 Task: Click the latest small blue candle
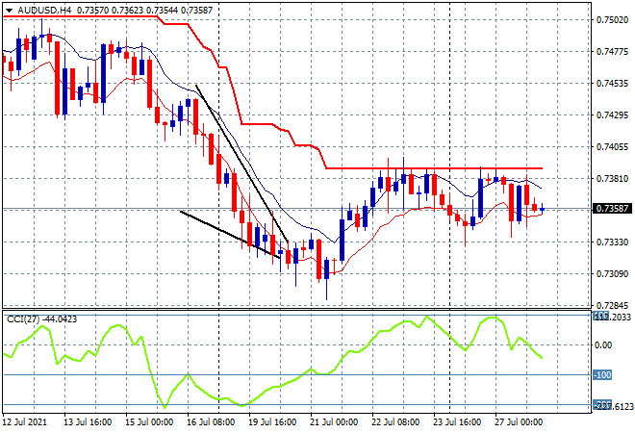click(542, 209)
